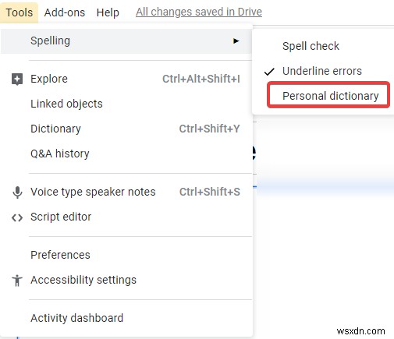Click the Accessibility person icon
394x339 pixels.
pos(17,281)
